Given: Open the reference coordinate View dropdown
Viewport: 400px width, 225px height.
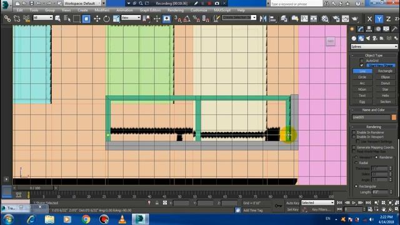Looking at the screenshot, I should [x=131, y=17].
